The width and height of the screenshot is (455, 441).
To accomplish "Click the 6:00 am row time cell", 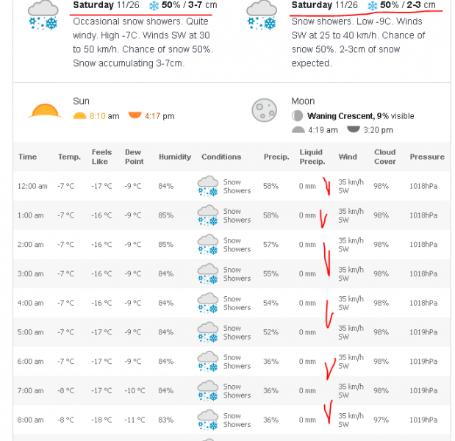I will click(x=31, y=362).
